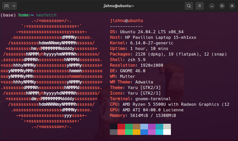Viewport: 238px width, 141px height.
Task: Click the cyan bottom-row color block
Action: pos(159,132)
